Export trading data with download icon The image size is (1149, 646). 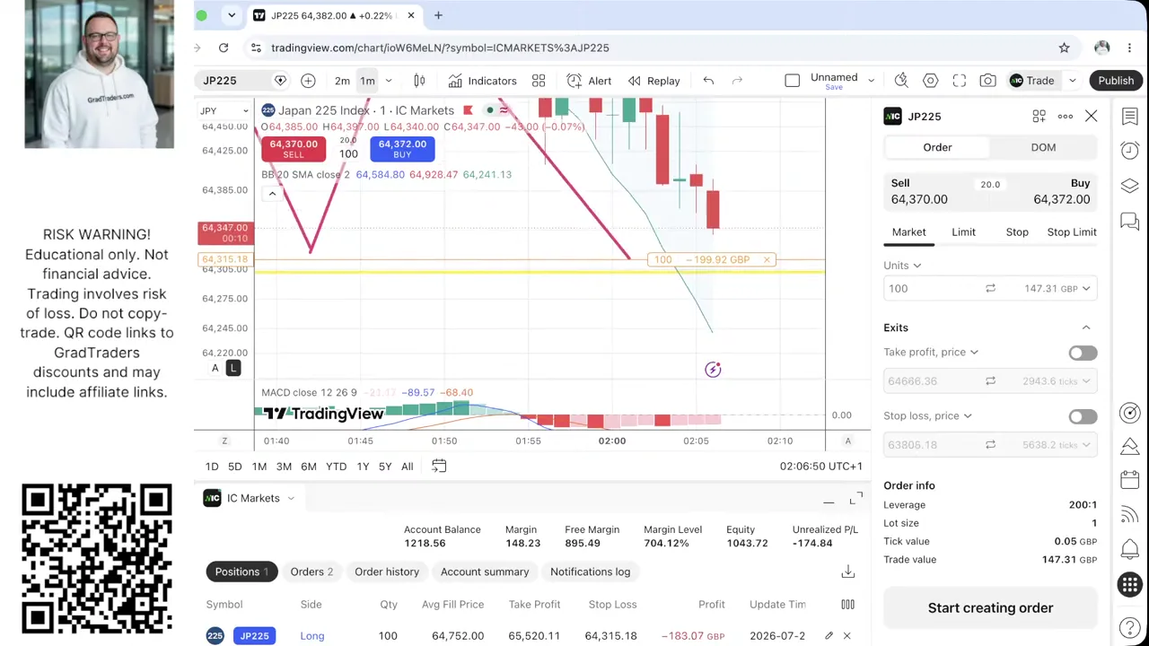tap(847, 572)
